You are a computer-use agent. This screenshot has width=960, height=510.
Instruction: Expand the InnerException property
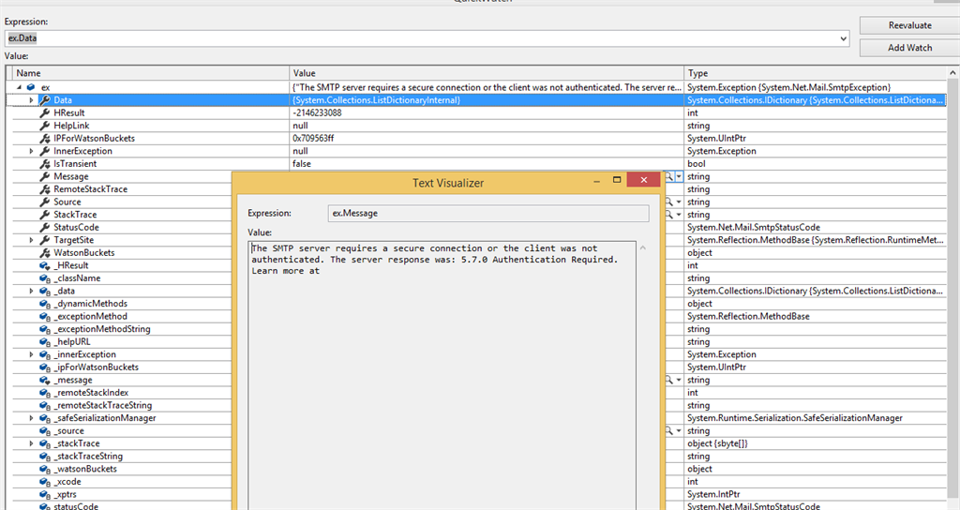coord(31,151)
